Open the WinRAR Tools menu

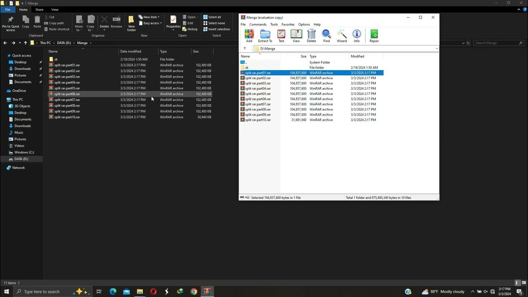[274, 24]
